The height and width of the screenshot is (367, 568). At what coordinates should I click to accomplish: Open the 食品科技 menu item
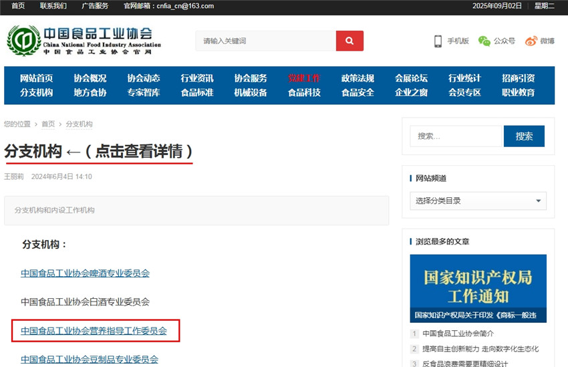pos(304,93)
